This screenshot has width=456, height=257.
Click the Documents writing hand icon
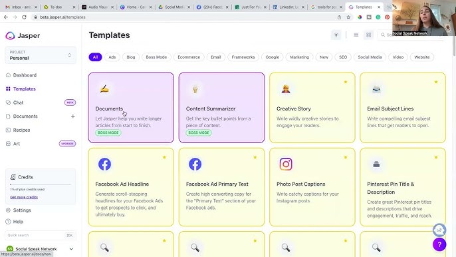(x=104, y=89)
